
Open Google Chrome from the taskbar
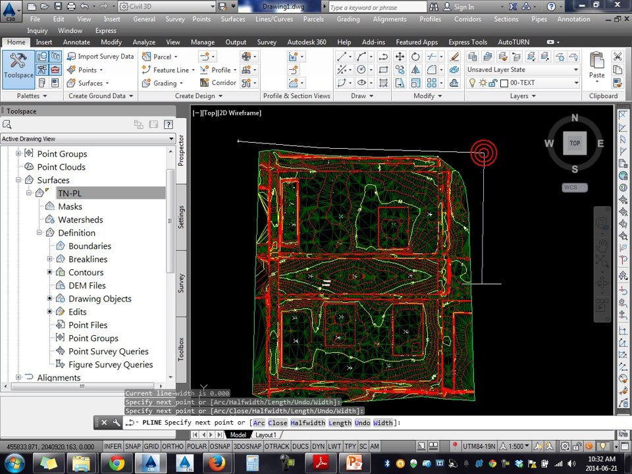117,463
